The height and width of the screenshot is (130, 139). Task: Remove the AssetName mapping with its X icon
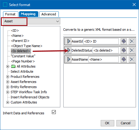[x=132, y=59]
